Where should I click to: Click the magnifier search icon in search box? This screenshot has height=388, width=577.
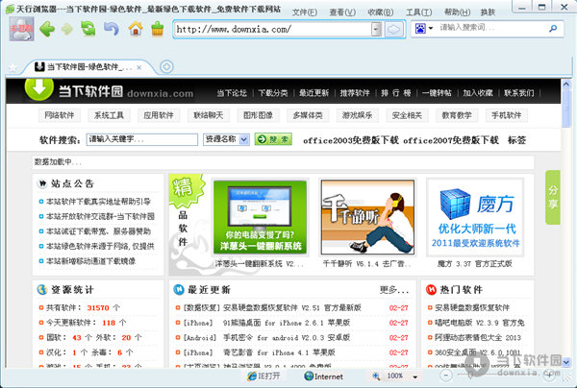(553, 28)
